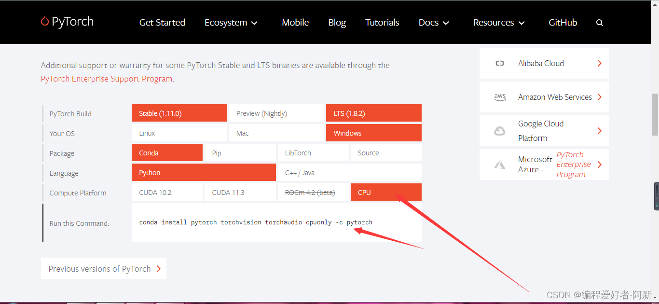The width and height of the screenshot is (659, 304).
Task: Open the Get Started page
Action: pos(162,23)
